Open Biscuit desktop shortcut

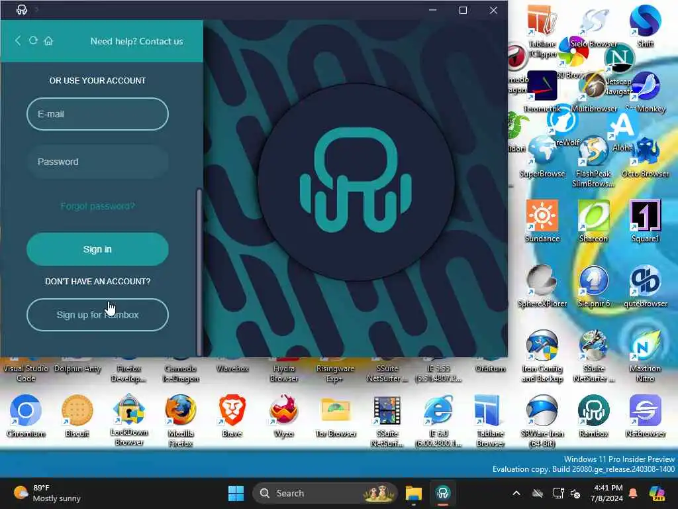click(x=77, y=416)
